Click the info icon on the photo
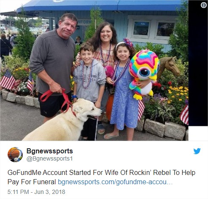This screenshot has height=199, width=208. click(203, 5)
